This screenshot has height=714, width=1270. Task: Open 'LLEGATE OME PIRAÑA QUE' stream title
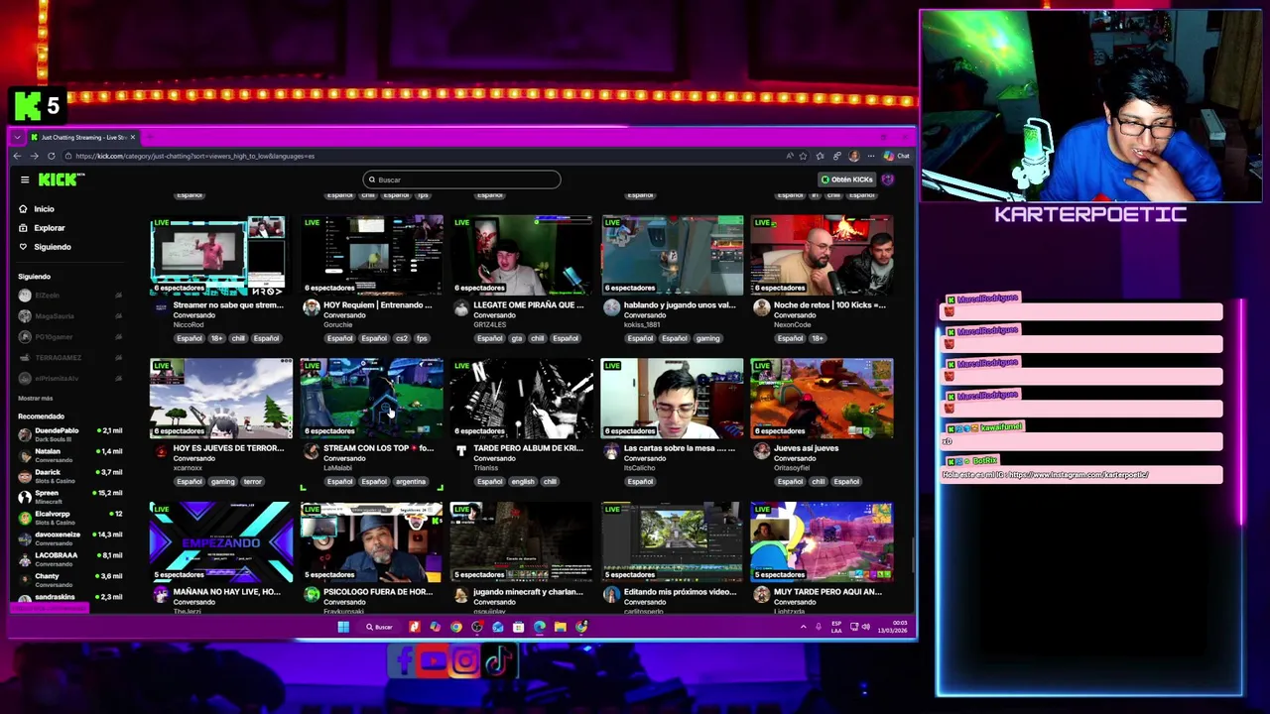click(528, 305)
